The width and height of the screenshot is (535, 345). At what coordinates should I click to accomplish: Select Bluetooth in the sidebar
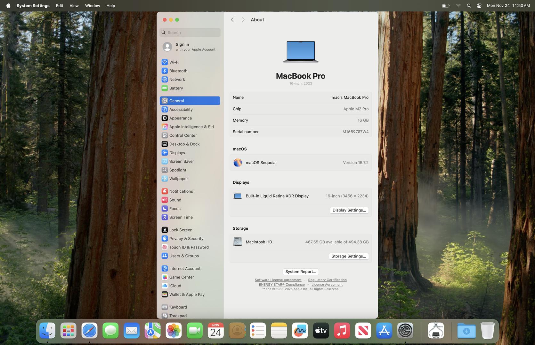[x=178, y=71]
